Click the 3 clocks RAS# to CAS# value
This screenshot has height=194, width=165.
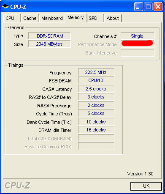click(x=96, y=97)
